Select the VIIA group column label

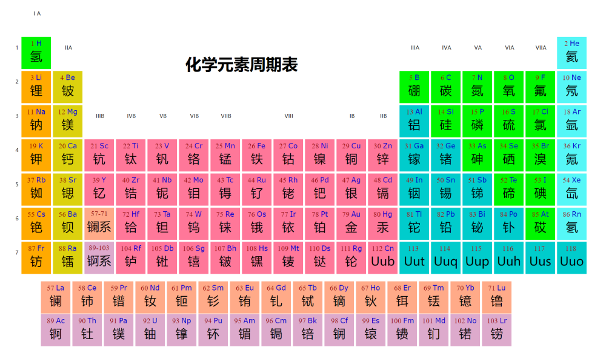540,47
